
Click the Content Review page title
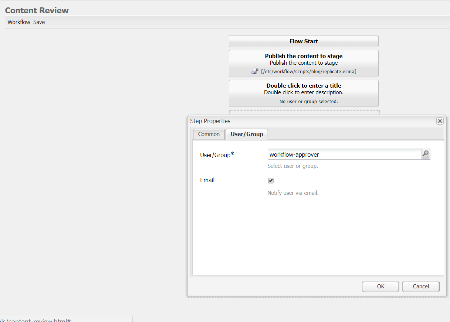(37, 10)
